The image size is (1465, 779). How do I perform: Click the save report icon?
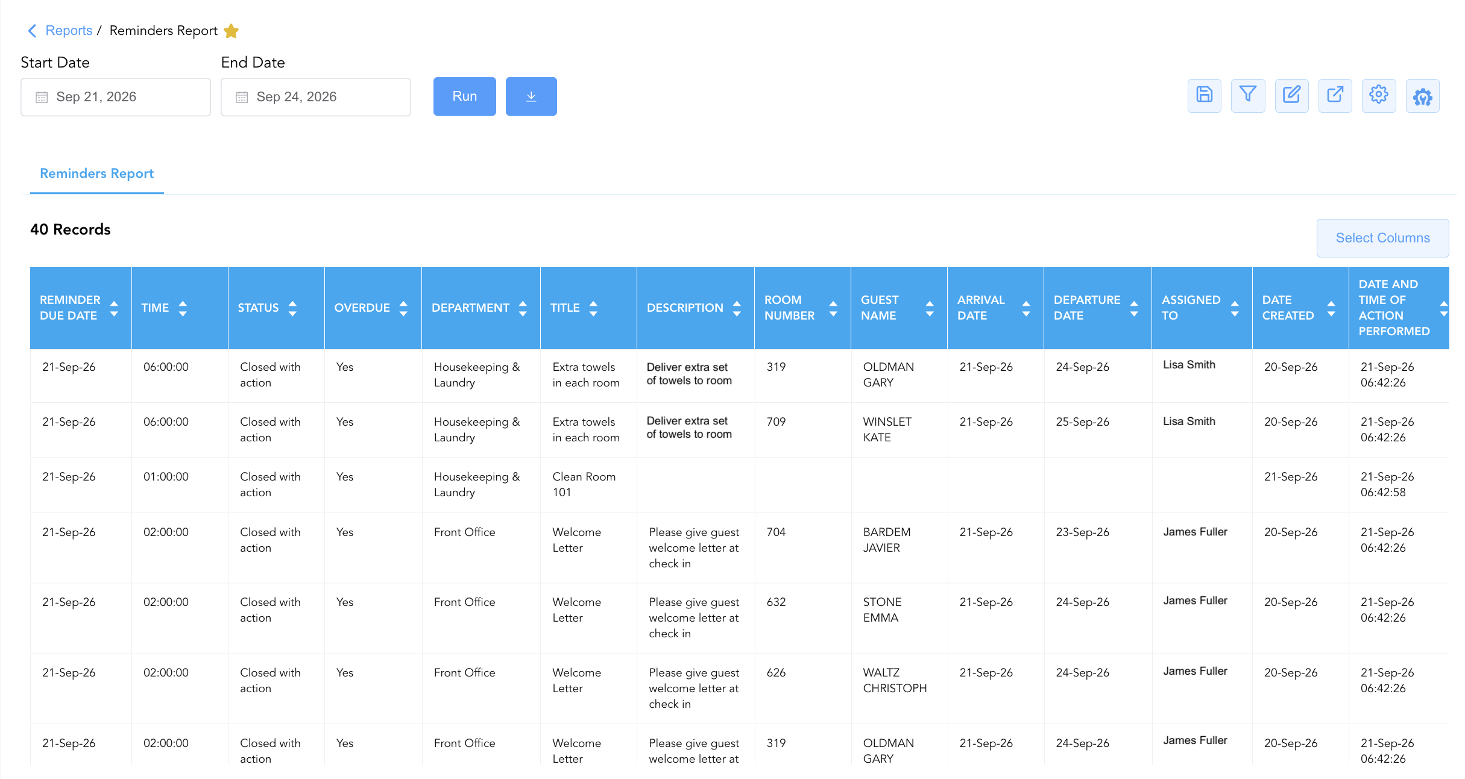coord(1204,95)
